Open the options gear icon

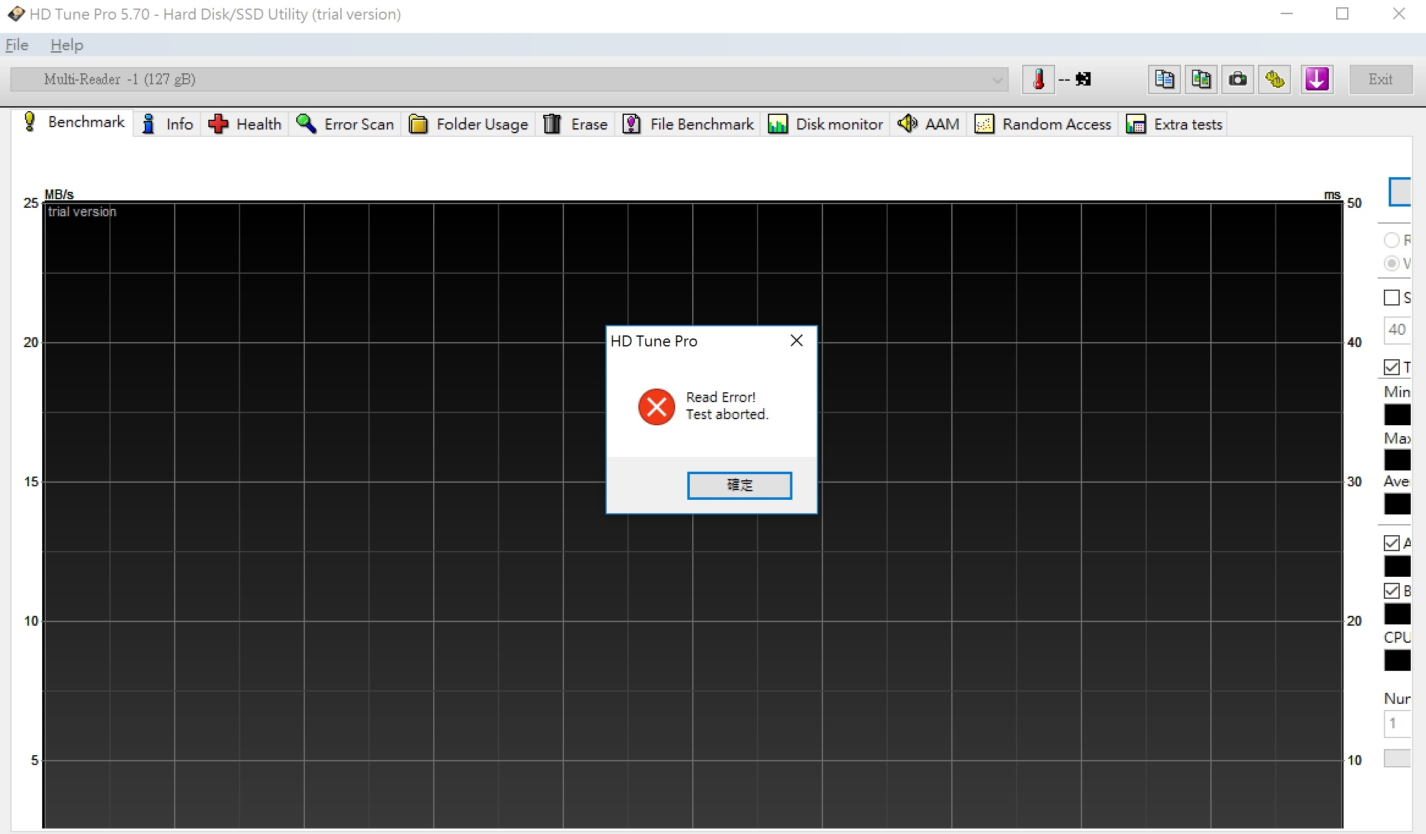point(1274,79)
